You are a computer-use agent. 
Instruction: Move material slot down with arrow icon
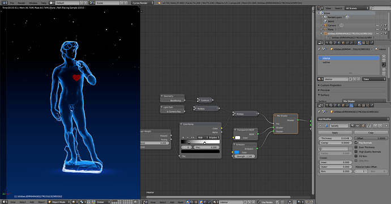tap(384, 74)
